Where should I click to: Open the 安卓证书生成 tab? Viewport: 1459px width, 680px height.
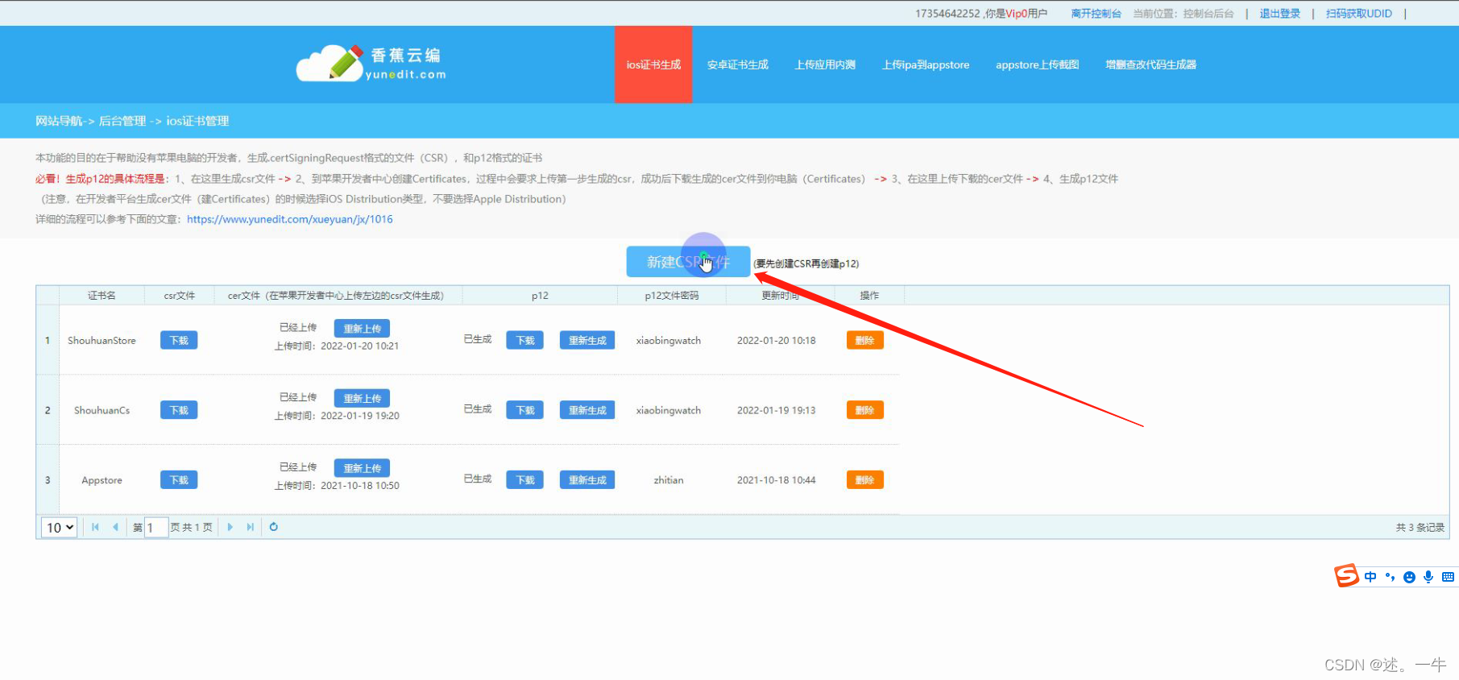738,64
